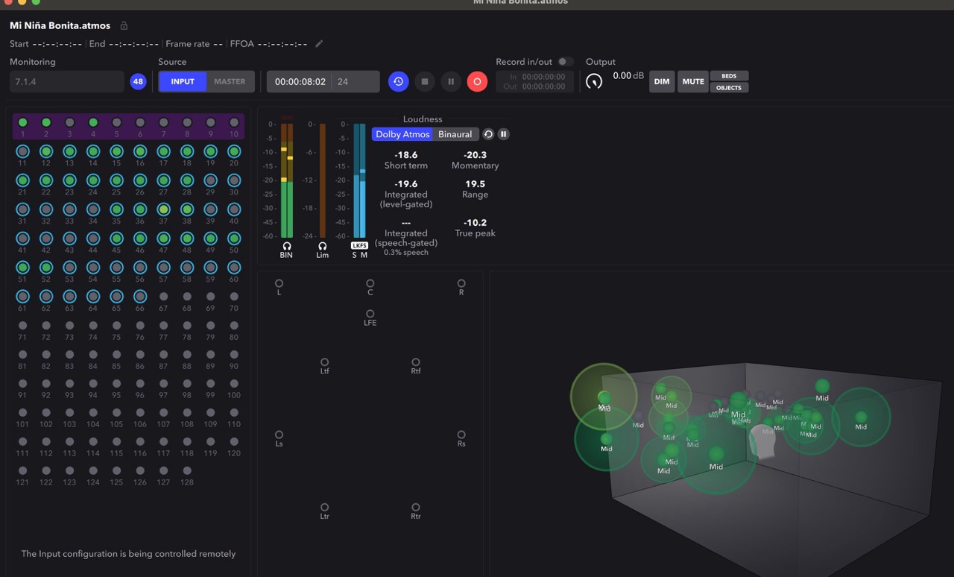
Task: Click the pencil icon to edit FFOA
Action: click(x=319, y=44)
